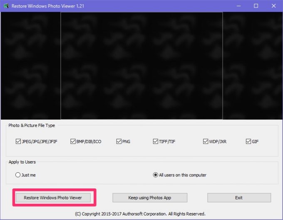The height and width of the screenshot is (220, 283).
Task: Click the Restore Windows Photo Viewer button
Action: [x=53, y=198]
